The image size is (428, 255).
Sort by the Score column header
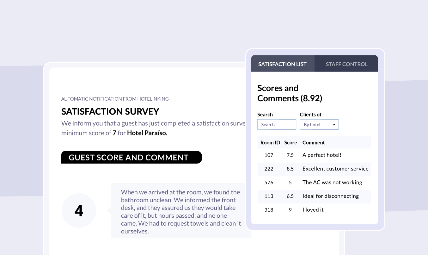[290, 142]
